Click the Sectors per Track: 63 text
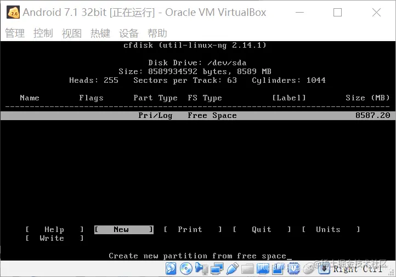Image resolution: width=396 pixels, height=277 pixels. click(185, 80)
